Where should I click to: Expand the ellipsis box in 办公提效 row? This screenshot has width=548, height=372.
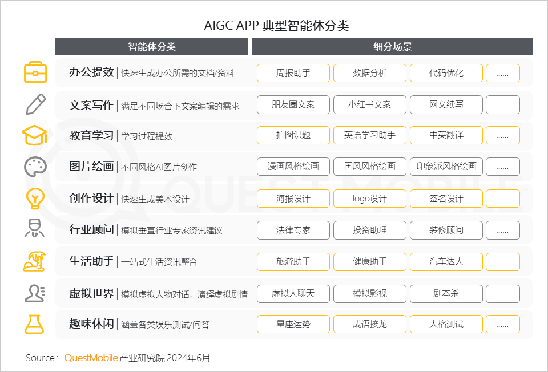pyautogui.click(x=502, y=73)
